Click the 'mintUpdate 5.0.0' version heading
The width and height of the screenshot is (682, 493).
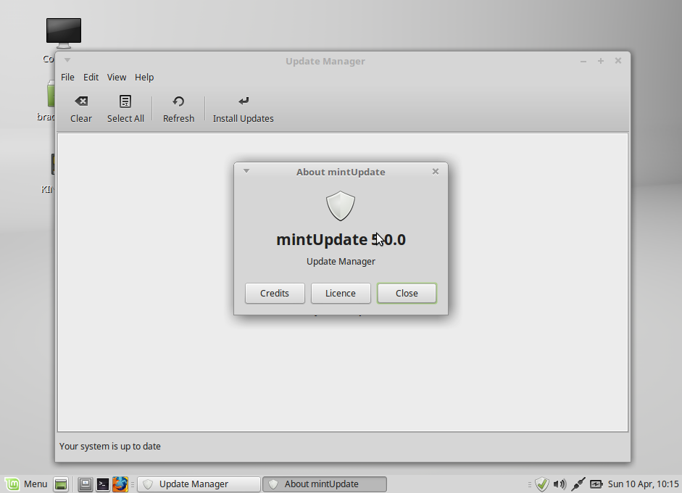point(341,240)
